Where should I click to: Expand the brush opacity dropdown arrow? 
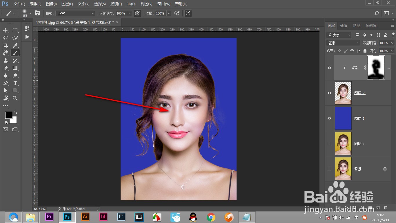click(129, 13)
